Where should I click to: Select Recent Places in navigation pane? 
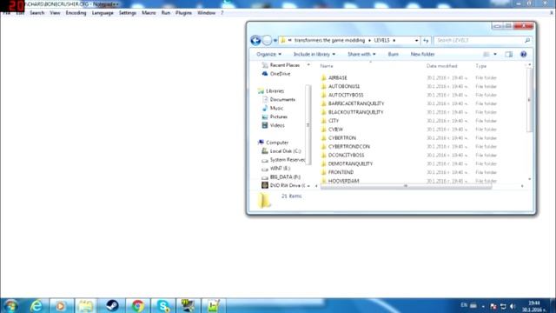pyautogui.click(x=281, y=65)
